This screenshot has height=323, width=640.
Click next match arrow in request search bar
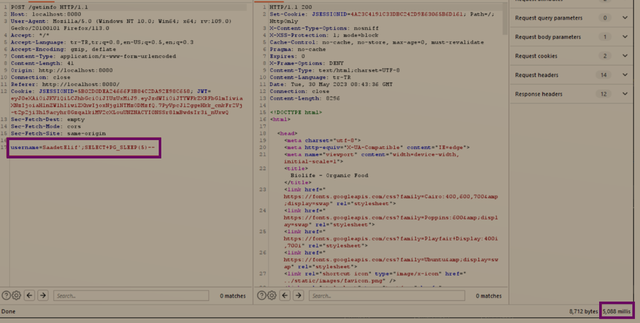(42, 295)
